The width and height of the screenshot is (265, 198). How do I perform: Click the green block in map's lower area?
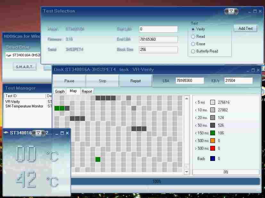pyautogui.click(x=98, y=159)
